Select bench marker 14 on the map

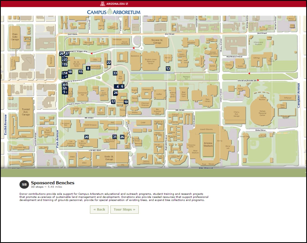pyautogui.click(x=66, y=73)
